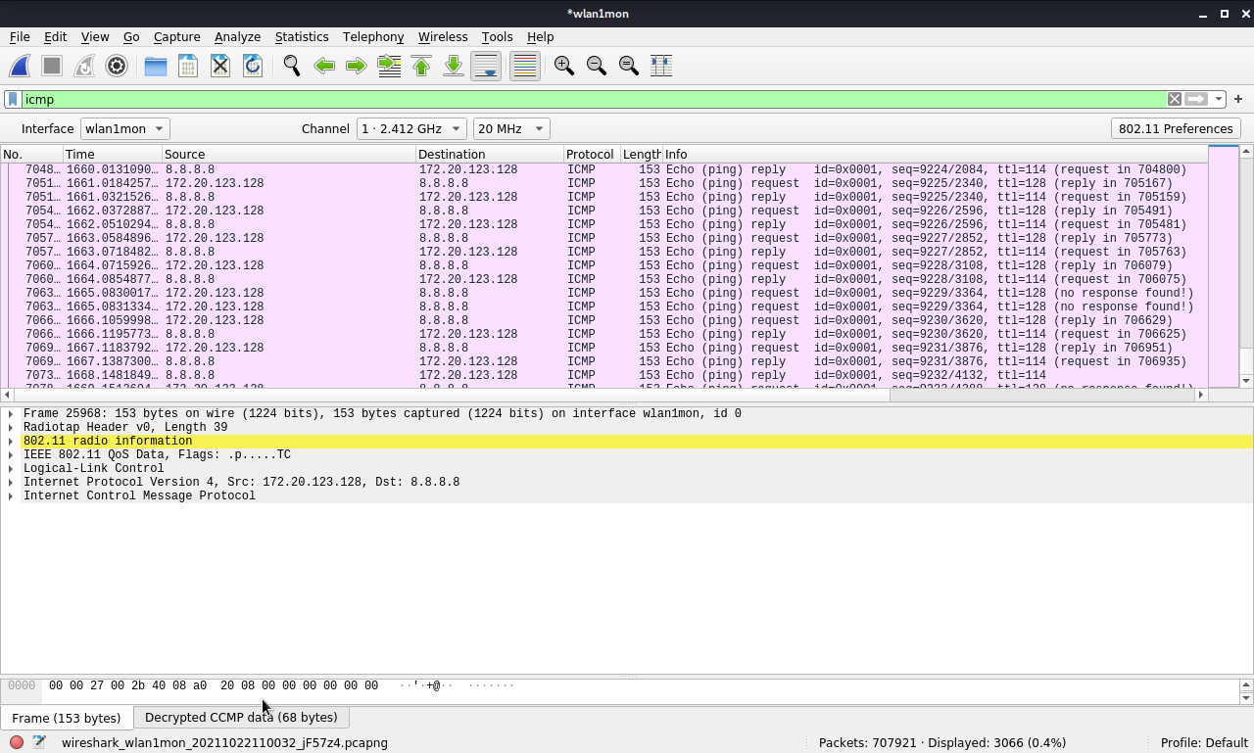The width and height of the screenshot is (1254, 753).
Task: Stop the running packet capture
Action: [x=52, y=66]
